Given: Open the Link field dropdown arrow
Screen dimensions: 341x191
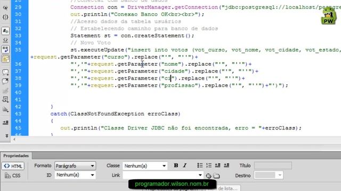Looking at the screenshot, I should 200,175.
